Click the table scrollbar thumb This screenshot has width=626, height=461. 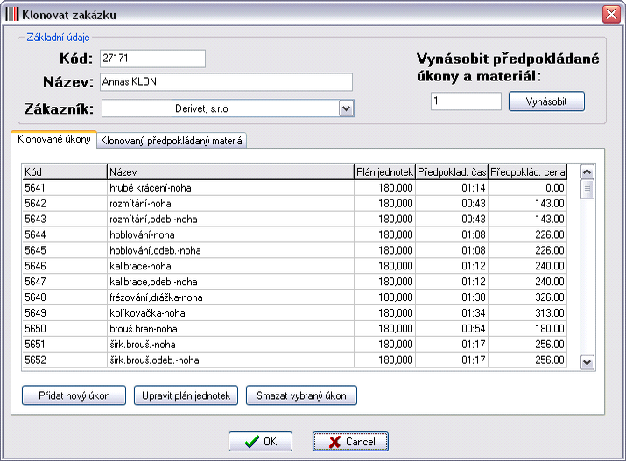[x=587, y=190]
